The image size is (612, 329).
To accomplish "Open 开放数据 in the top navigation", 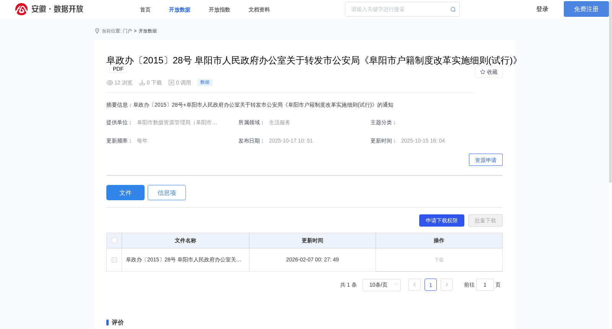I will point(180,10).
